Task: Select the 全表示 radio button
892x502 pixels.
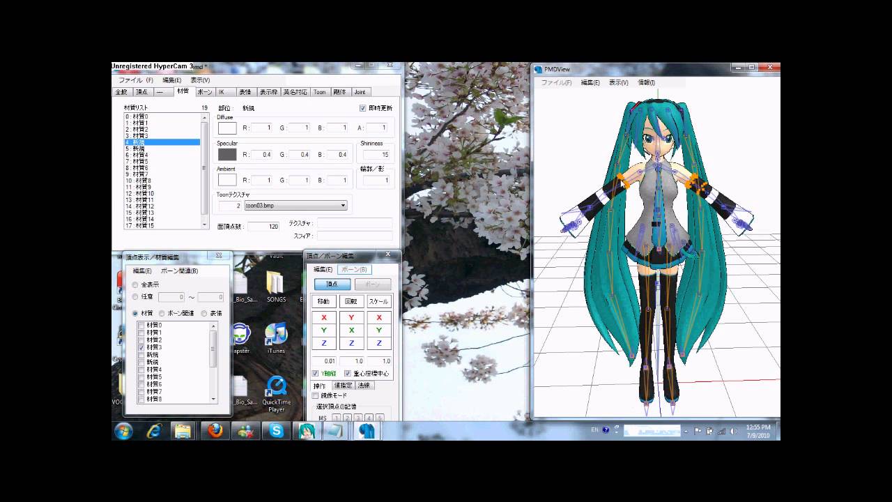Action: (x=135, y=284)
